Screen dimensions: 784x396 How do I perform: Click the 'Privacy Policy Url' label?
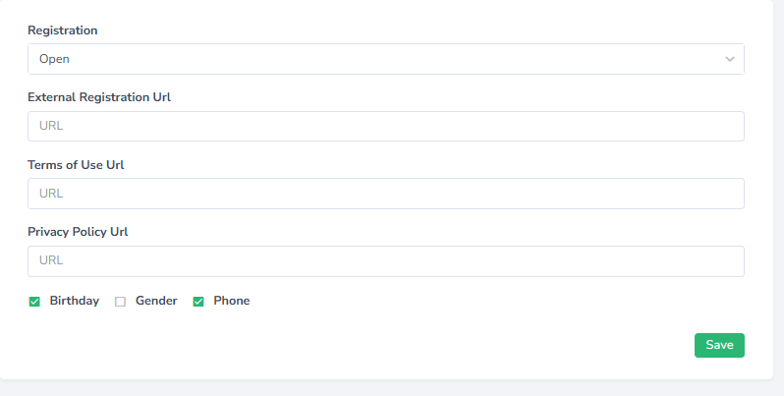pyautogui.click(x=78, y=232)
